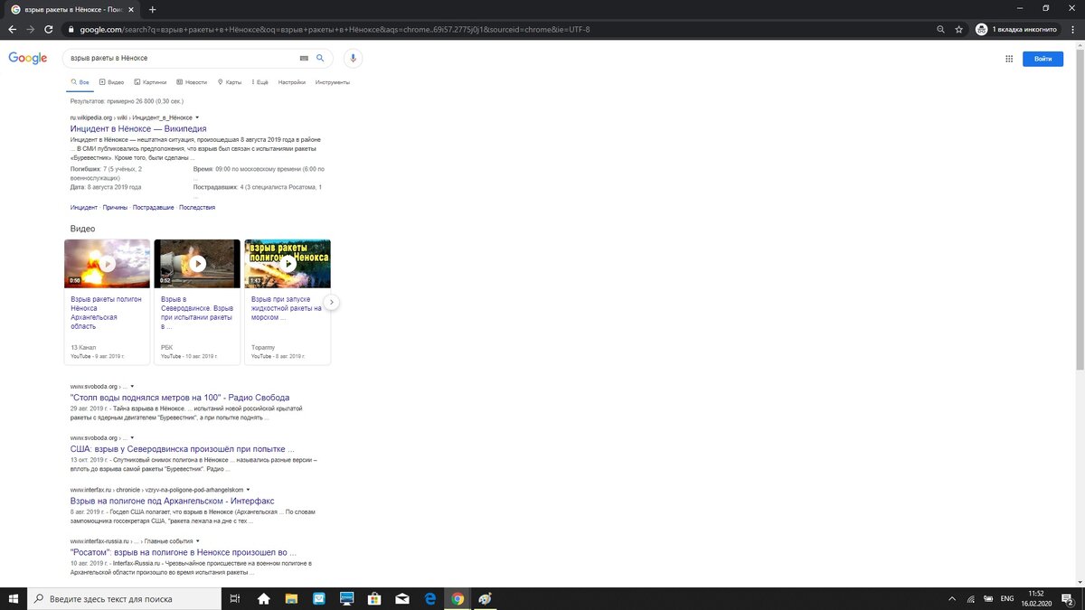The image size is (1085, 610).
Task: Open the dropdown arrow of second svoboda.org result
Action: [132, 437]
